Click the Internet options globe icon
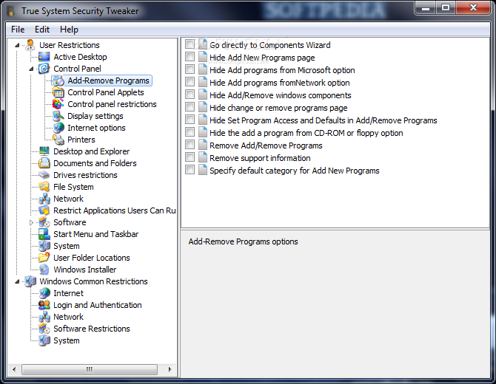 (x=58, y=128)
